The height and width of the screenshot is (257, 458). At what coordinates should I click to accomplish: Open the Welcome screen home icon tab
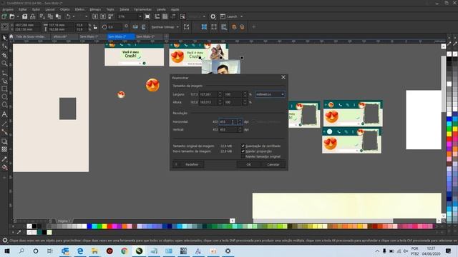click(x=11, y=36)
